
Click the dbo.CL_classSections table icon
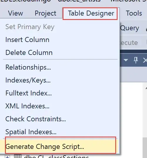pos(18,156)
